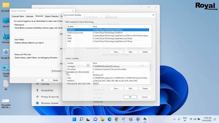Viewport: 219px width, 123px height.
Task: Select the Recycle Bin desktop icon
Action: pos(5,54)
